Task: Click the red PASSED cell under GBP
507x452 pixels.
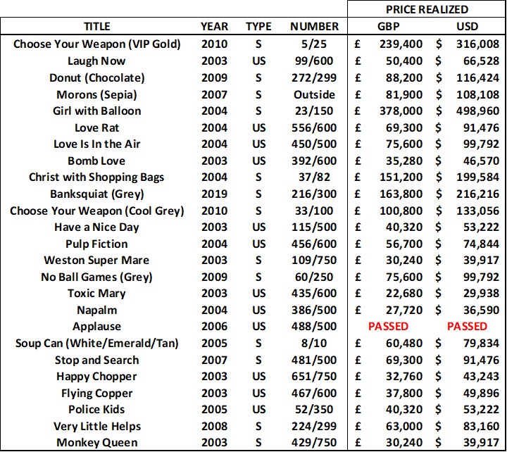Action: pos(388,326)
